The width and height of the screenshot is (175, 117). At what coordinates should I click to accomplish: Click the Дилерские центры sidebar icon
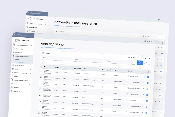(13, 65)
